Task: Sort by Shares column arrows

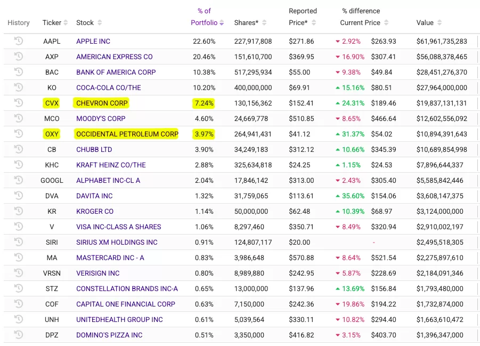Action: (264, 23)
